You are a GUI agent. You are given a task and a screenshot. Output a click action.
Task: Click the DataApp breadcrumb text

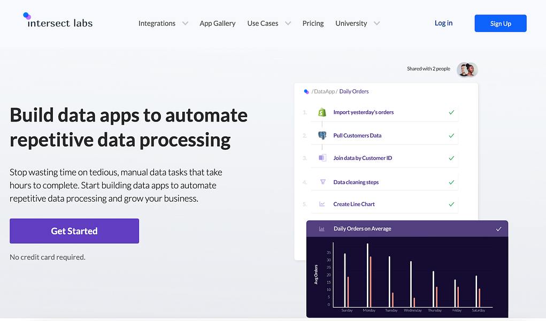tap(324, 91)
